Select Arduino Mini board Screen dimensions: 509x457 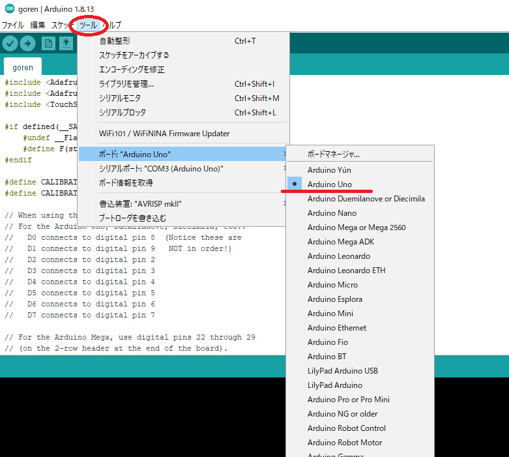point(360,314)
